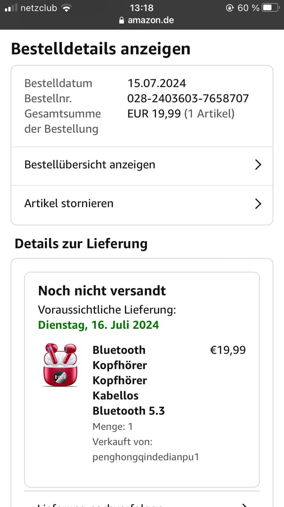The image size is (284, 507).
Task: Select order number 028-2403603-7658707
Action: click(188, 98)
